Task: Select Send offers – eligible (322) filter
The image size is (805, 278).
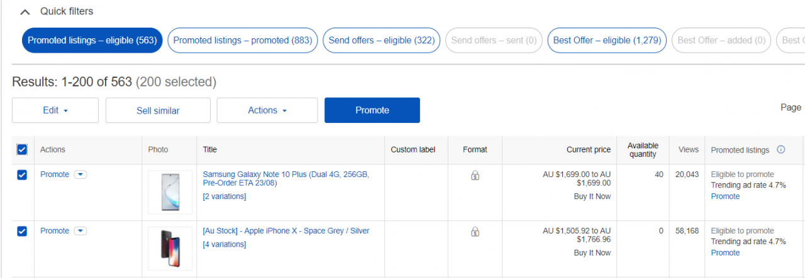Action: [x=382, y=40]
